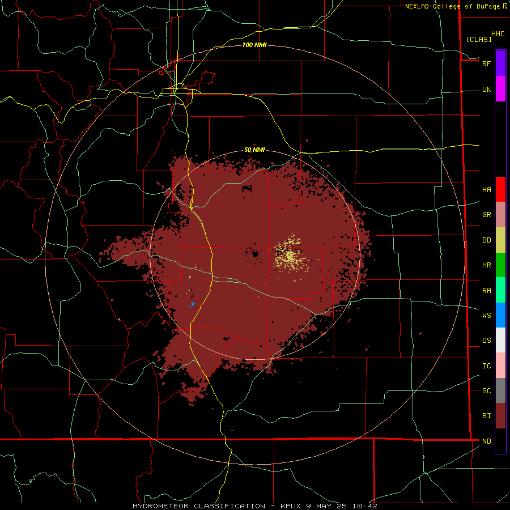Click the ND legend label
Image resolution: width=510 pixels, height=510 pixels.
(486, 441)
